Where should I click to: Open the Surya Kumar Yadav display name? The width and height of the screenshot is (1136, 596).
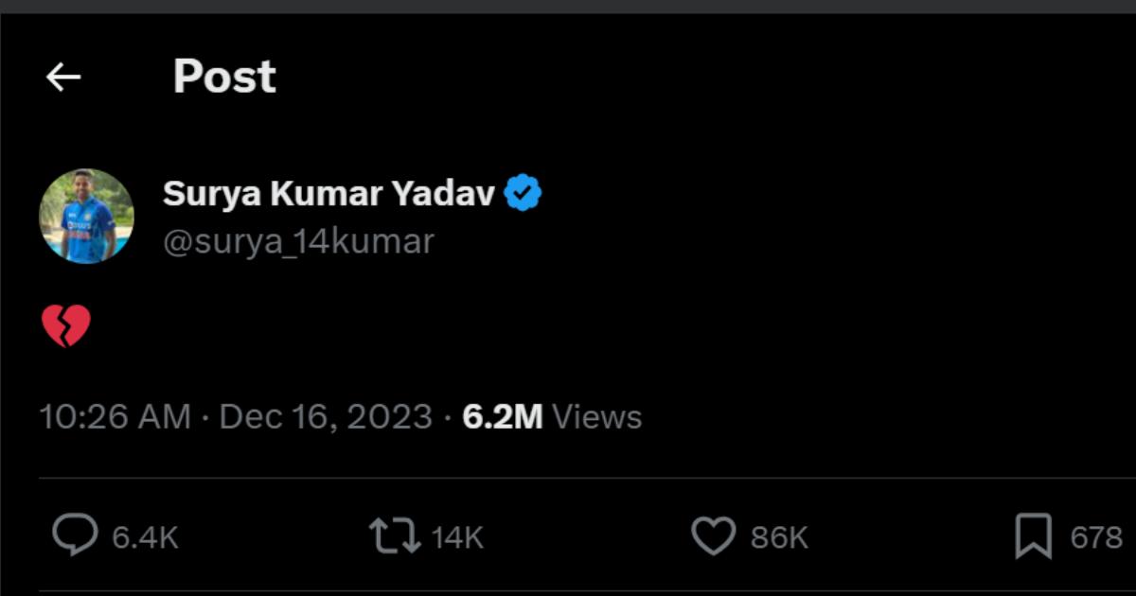click(x=328, y=194)
